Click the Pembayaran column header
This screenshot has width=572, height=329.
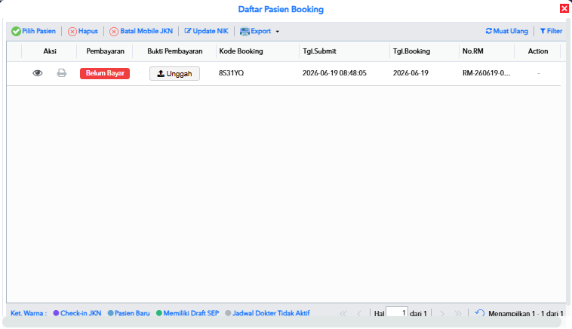105,51
